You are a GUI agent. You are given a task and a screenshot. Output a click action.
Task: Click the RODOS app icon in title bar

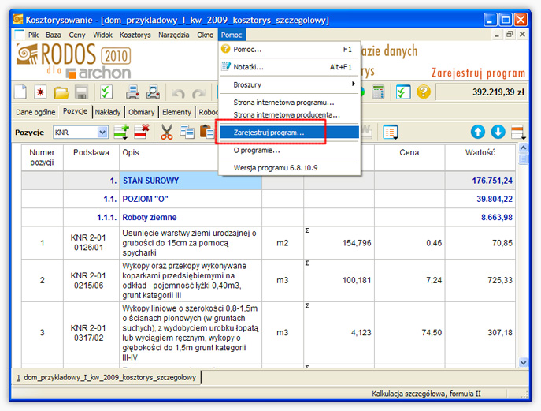pyautogui.click(x=17, y=20)
